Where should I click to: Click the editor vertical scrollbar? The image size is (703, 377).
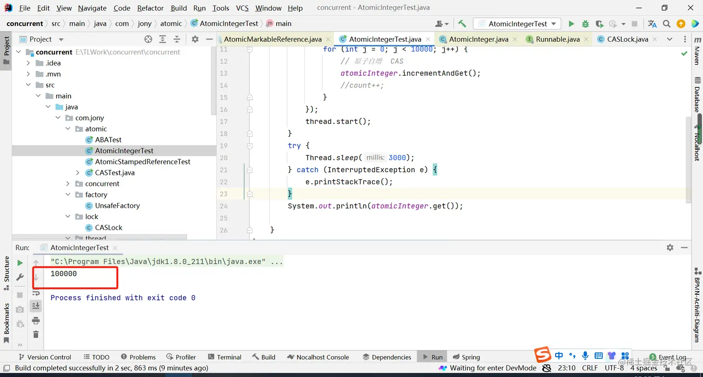click(x=688, y=159)
